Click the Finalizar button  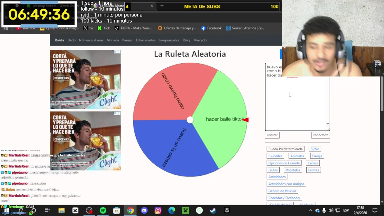click(272, 135)
